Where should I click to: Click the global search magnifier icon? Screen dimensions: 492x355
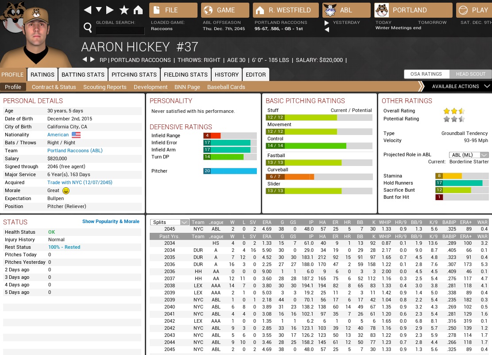88,28
